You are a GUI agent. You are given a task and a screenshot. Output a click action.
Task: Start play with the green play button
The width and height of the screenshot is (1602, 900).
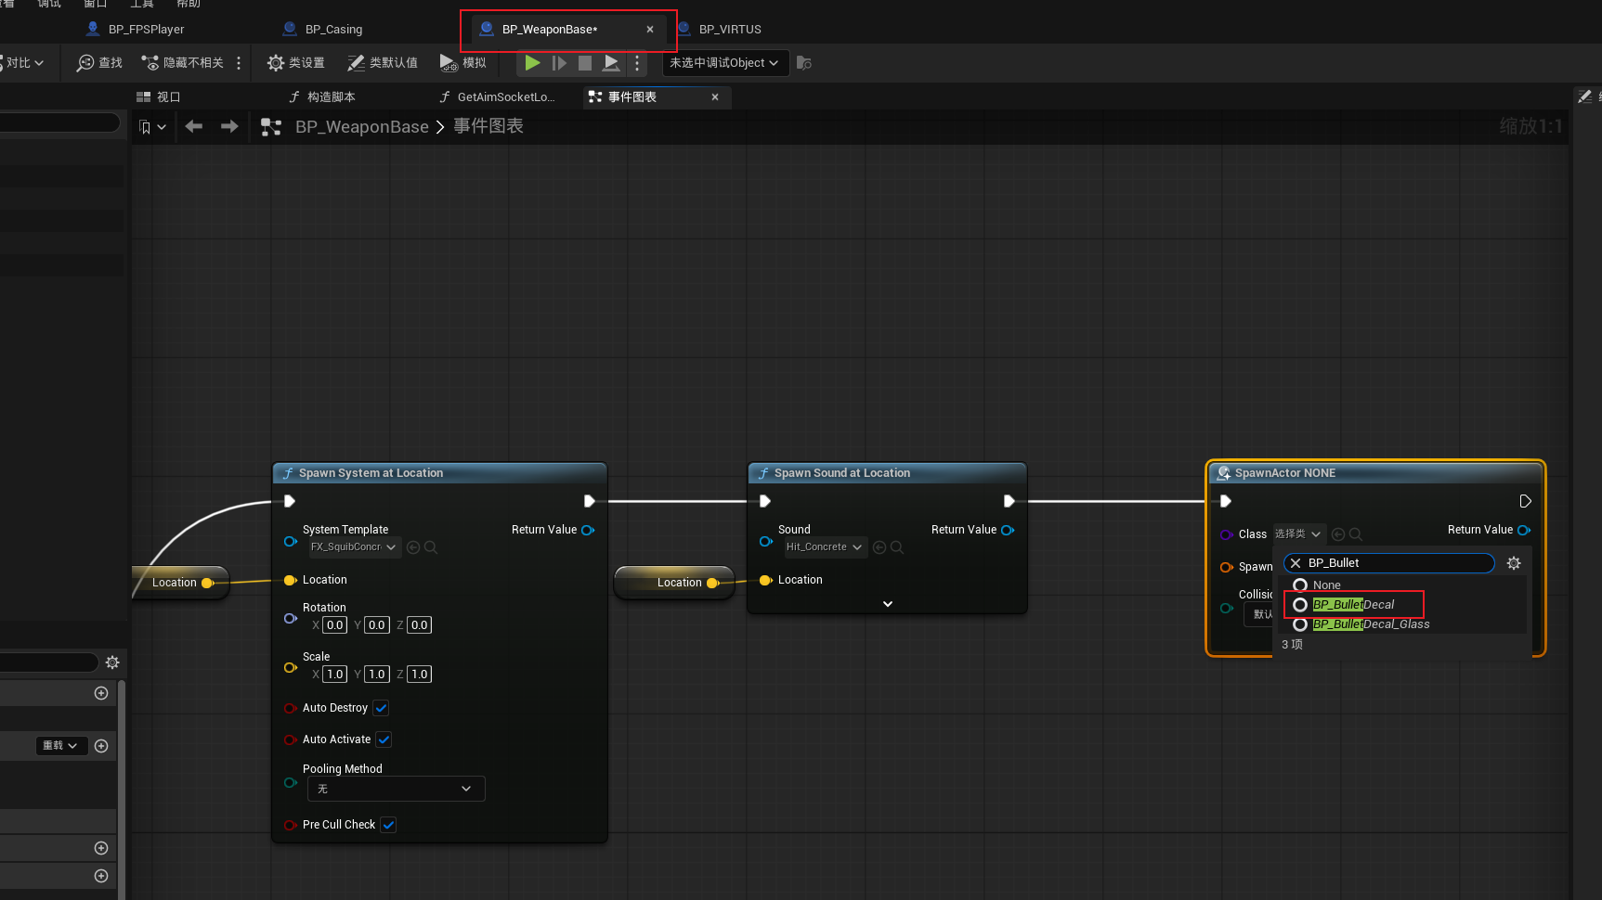pyautogui.click(x=532, y=63)
